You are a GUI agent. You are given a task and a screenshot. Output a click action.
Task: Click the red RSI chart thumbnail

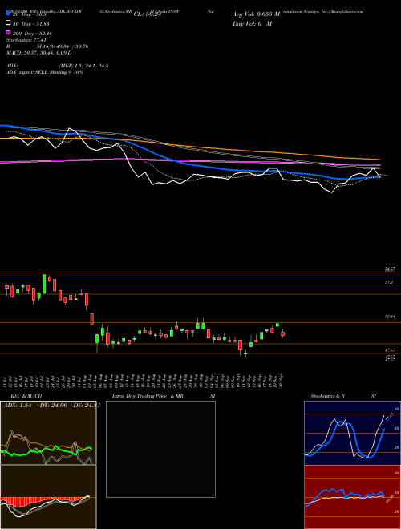click(x=352, y=497)
